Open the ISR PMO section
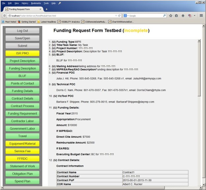Viewport: 206px width, 190px height. point(22,53)
